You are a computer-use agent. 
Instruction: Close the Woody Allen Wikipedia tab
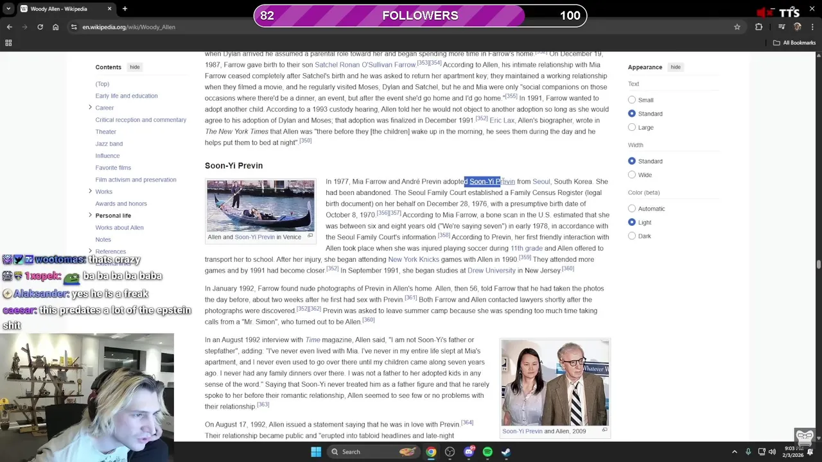tap(109, 9)
